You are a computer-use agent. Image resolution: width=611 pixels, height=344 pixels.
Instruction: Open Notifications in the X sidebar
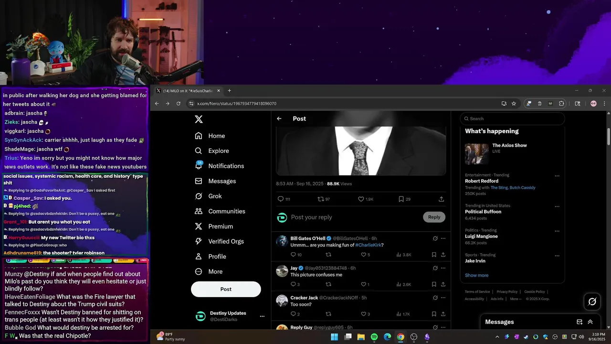click(220, 166)
